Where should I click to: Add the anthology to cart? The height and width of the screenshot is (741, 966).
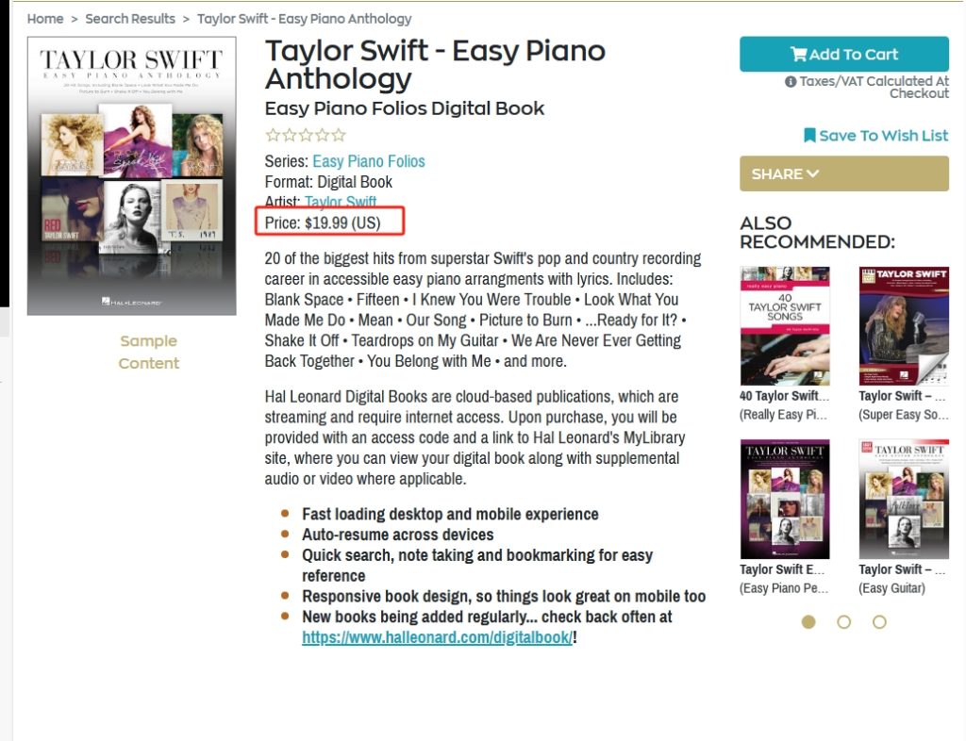[x=844, y=54]
